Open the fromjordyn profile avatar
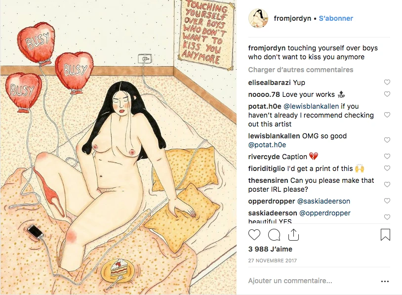 tap(258, 18)
